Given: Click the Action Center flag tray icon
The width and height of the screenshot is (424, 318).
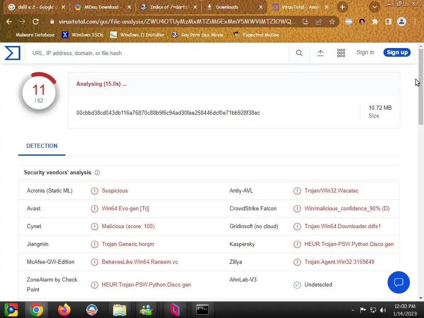Looking at the screenshot, I should 363,310.
